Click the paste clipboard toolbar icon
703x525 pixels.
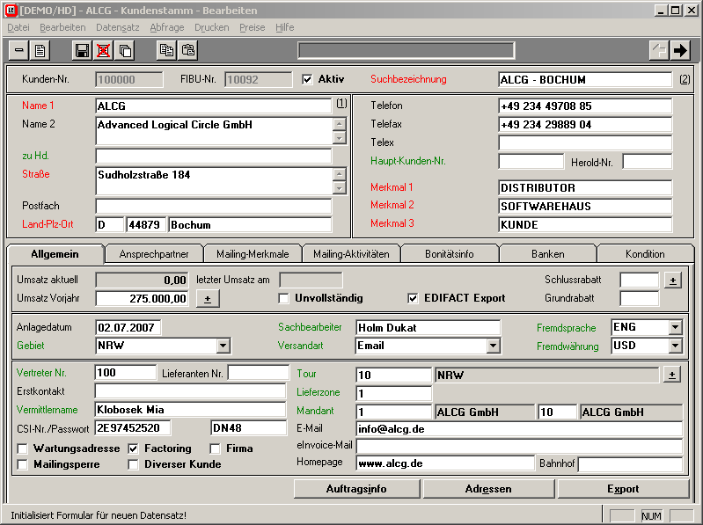(x=187, y=50)
